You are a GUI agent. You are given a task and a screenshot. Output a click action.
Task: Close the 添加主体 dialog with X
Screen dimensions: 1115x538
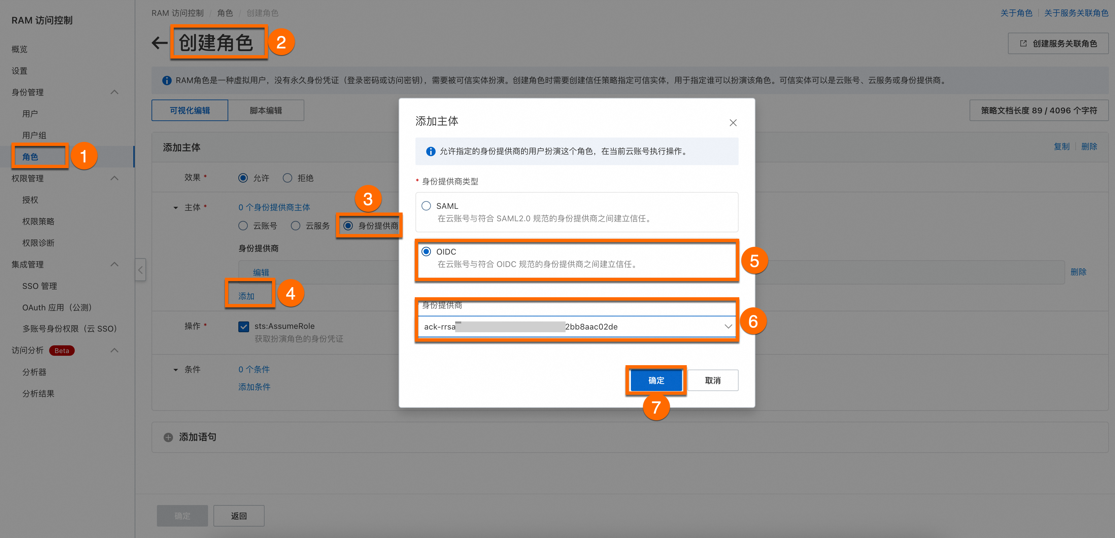[733, 123]
